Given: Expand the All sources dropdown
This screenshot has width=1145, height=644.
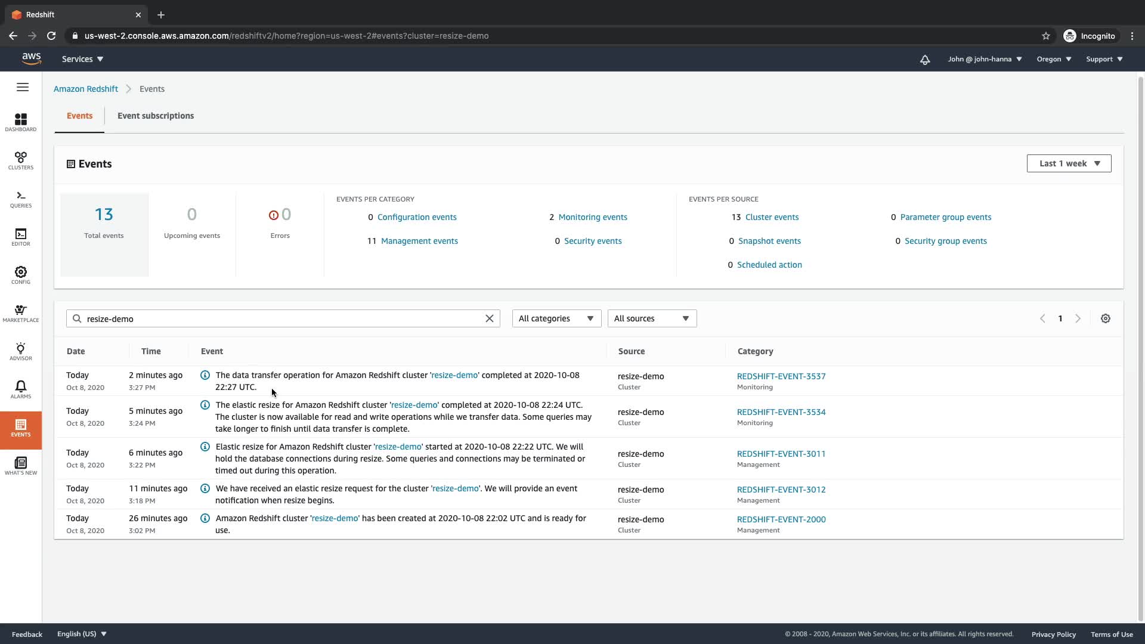Looking at the screenshot, I should tap(651, 318).
